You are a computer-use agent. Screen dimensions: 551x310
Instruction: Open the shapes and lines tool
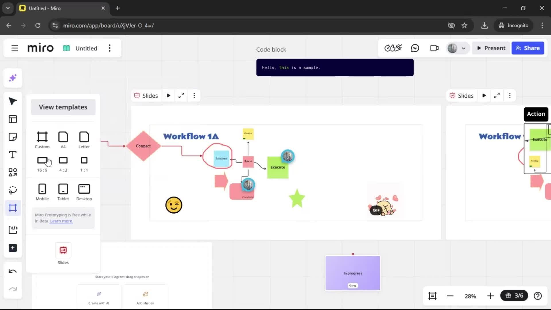pyautogui.click(x=13, y=173)
